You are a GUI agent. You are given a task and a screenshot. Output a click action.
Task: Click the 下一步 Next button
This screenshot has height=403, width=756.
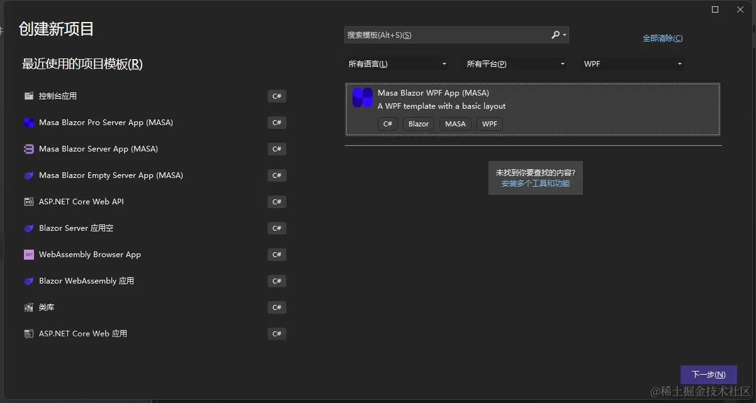coord(709,375)
